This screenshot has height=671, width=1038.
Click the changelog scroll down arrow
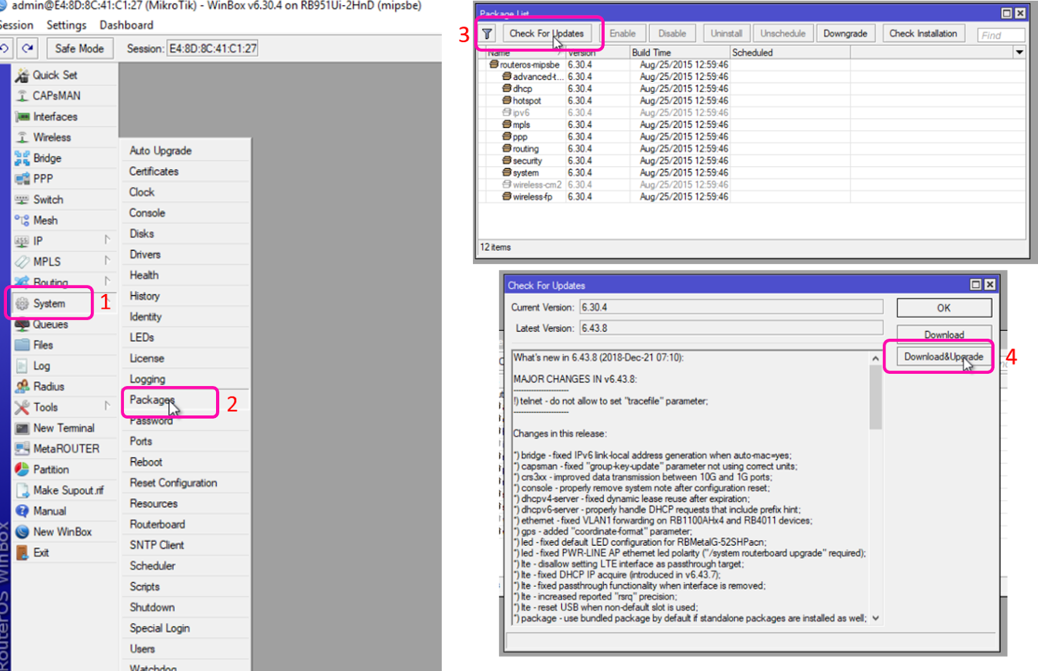(x=875, y=618)
